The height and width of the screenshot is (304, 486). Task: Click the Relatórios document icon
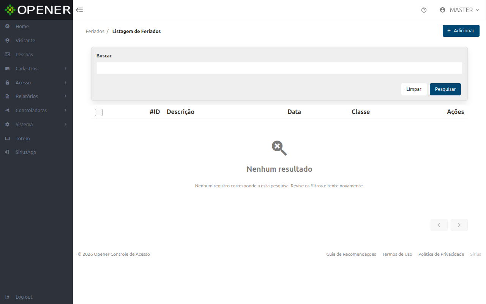[x=7, y=97]
